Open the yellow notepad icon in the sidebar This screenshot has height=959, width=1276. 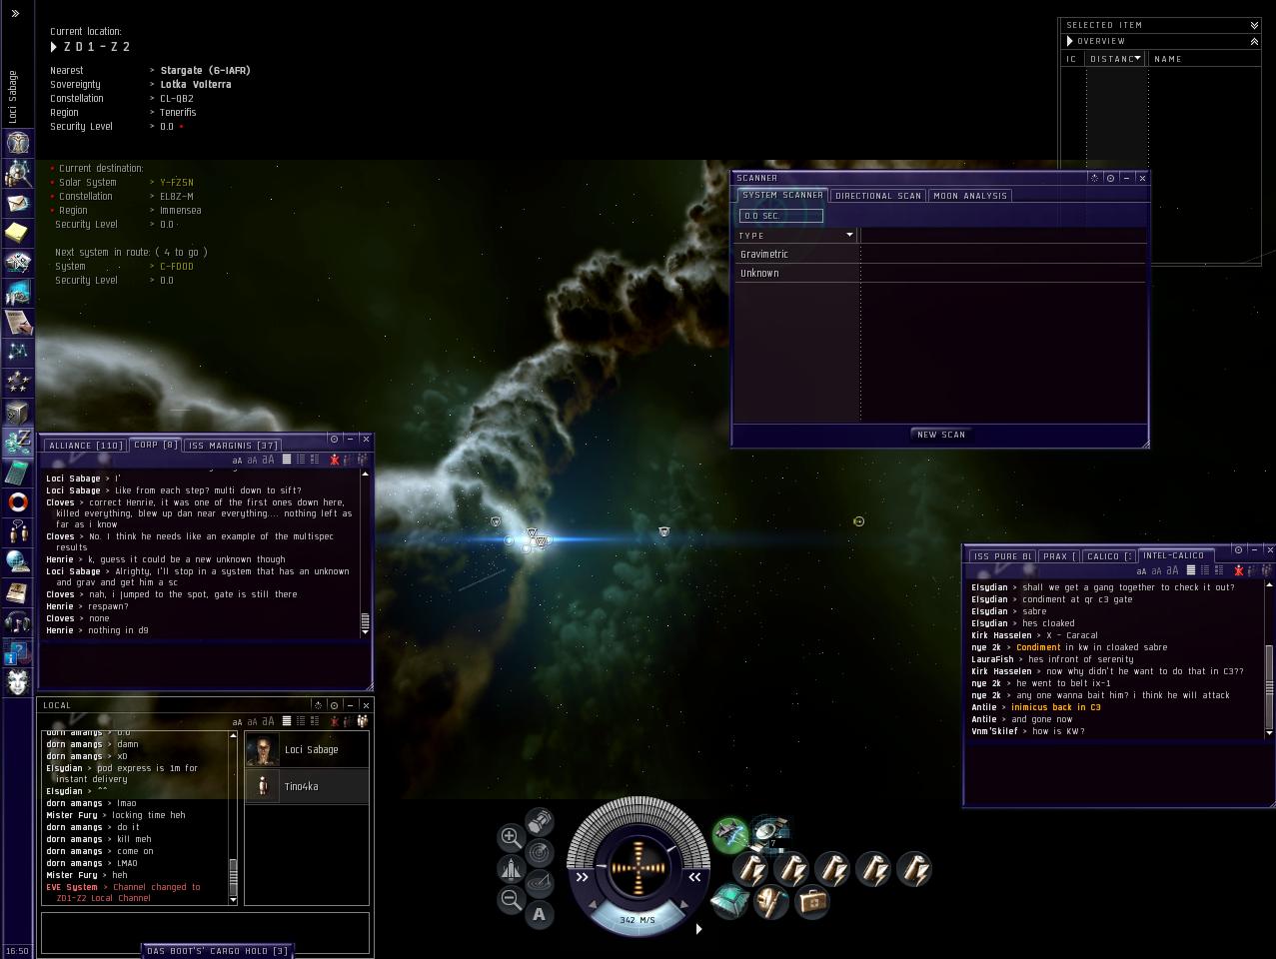[18, 233]
